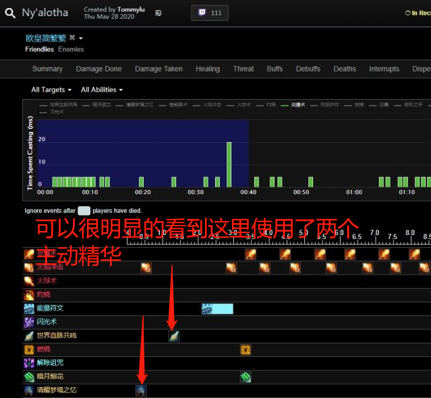Click the 解除诅咒 Remove Curse spell icon

(x=29, y=364)
